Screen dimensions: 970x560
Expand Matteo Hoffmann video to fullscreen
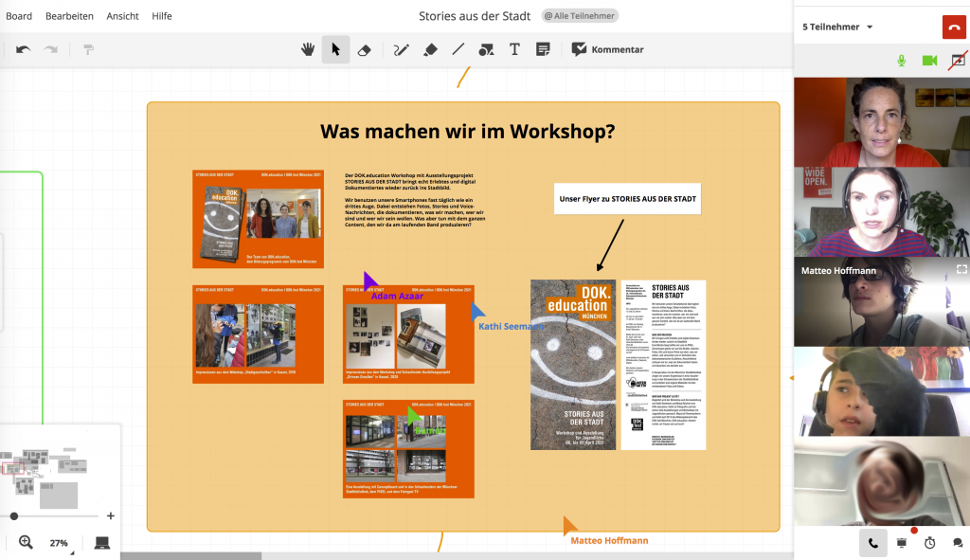click(961, 269)
